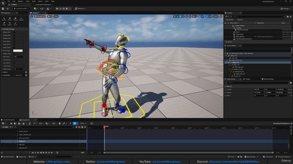Switch to the World Settings tab
This screenshot has height=164, width=293.
click(x=268, y=79)
